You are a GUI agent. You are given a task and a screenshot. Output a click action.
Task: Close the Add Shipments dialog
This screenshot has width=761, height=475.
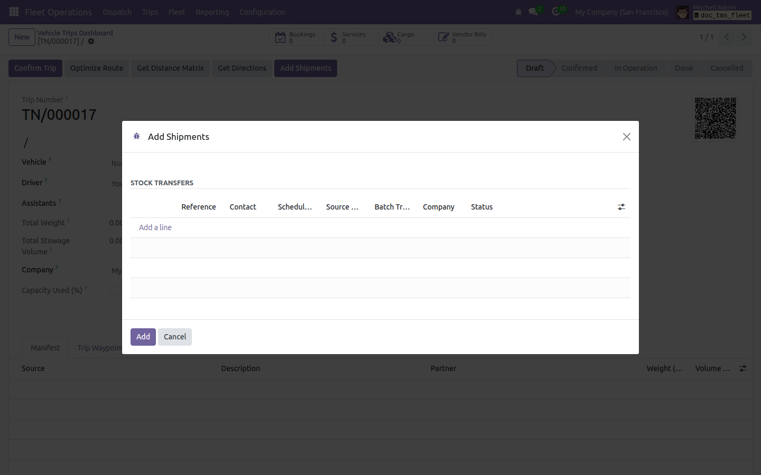pyautogui.click(x=627, y=137)
